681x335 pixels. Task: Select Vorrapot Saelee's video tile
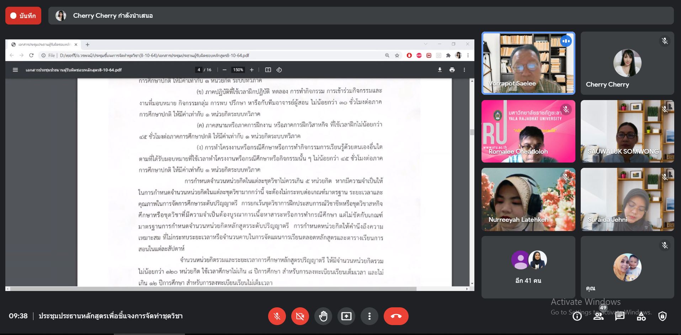coord(528,63)
